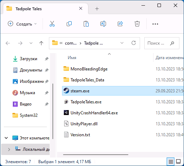Click the Cut scissors icon
The height and width of the screenshot is (166, 184).
(x=52, y=24)
